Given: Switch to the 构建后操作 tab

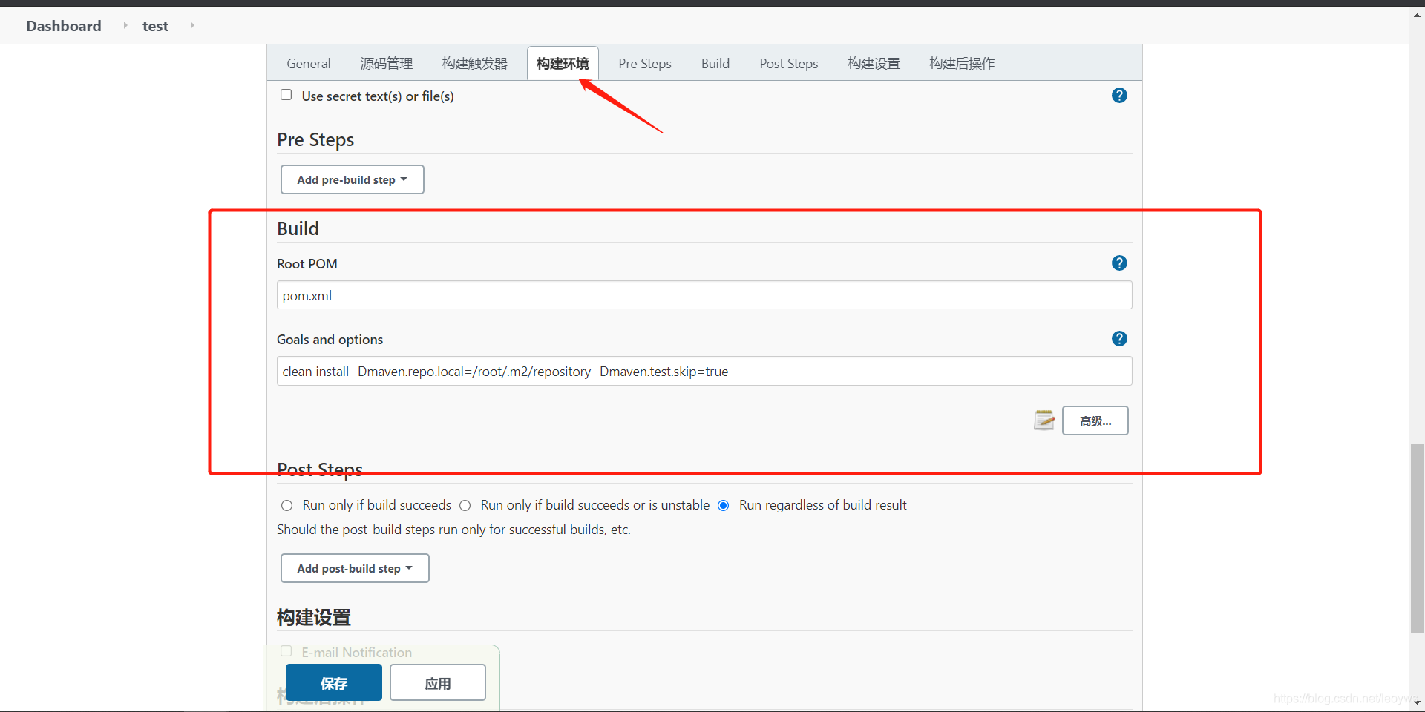Looking at the screenshot, I should click(962, 64).
